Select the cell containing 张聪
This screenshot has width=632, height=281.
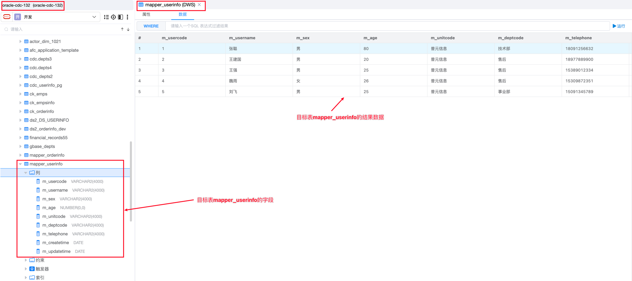(259, 48)
